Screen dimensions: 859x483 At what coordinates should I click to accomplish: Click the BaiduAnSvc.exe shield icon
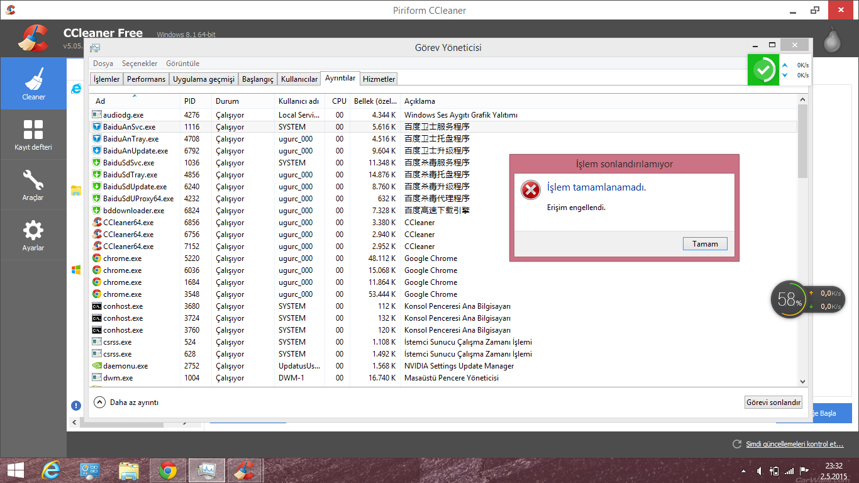click(x=97, y=127)
